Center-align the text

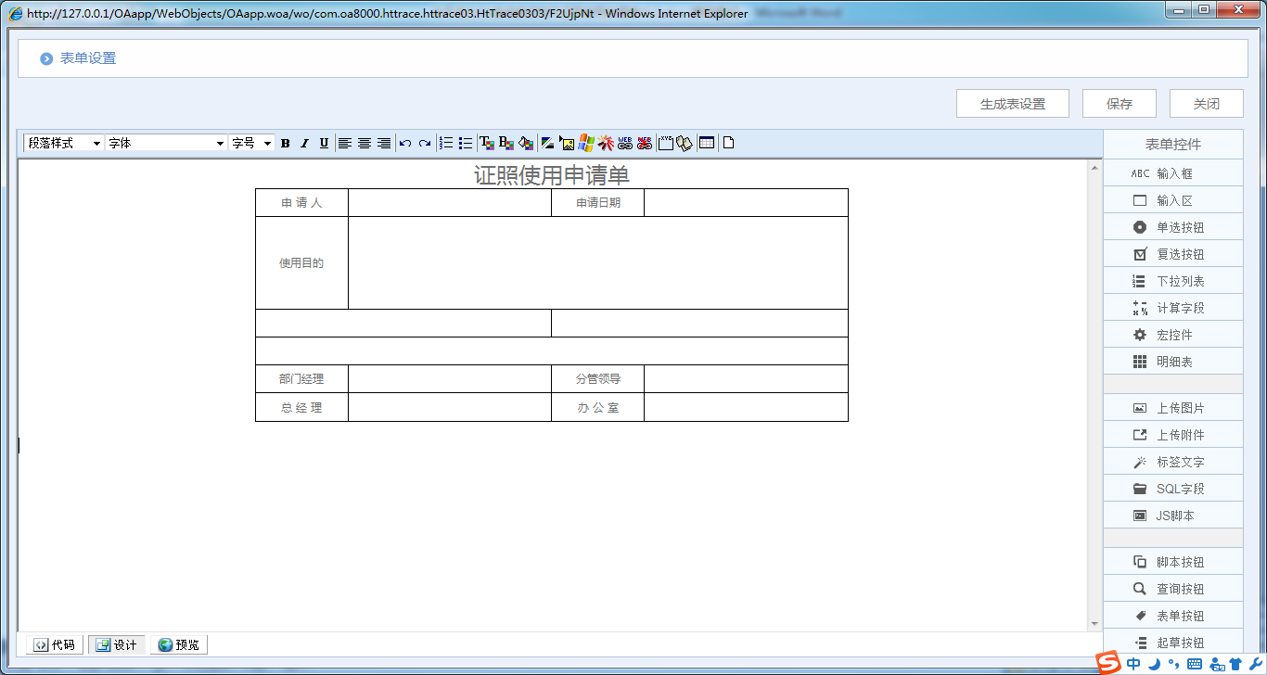(x=365, y=143)
